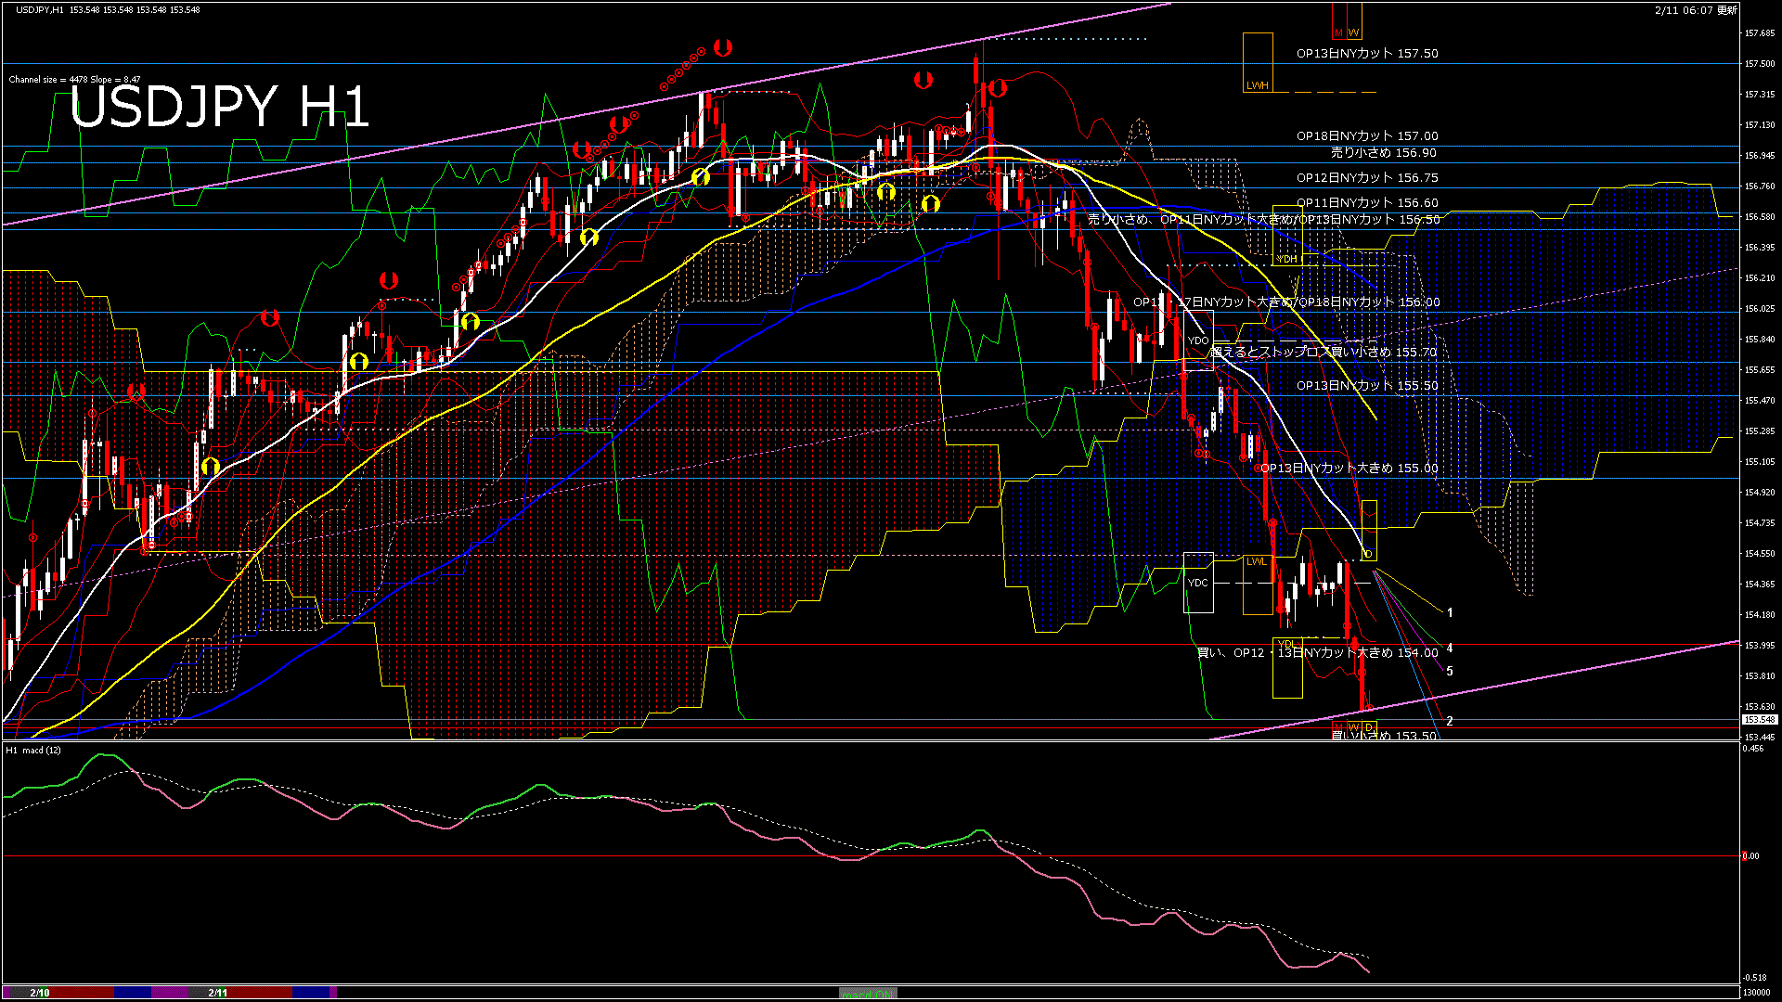Click the 買い小さめ 153.50 label
The height and width of the screenshot is (1002, 1782).
click(1383, 736)
